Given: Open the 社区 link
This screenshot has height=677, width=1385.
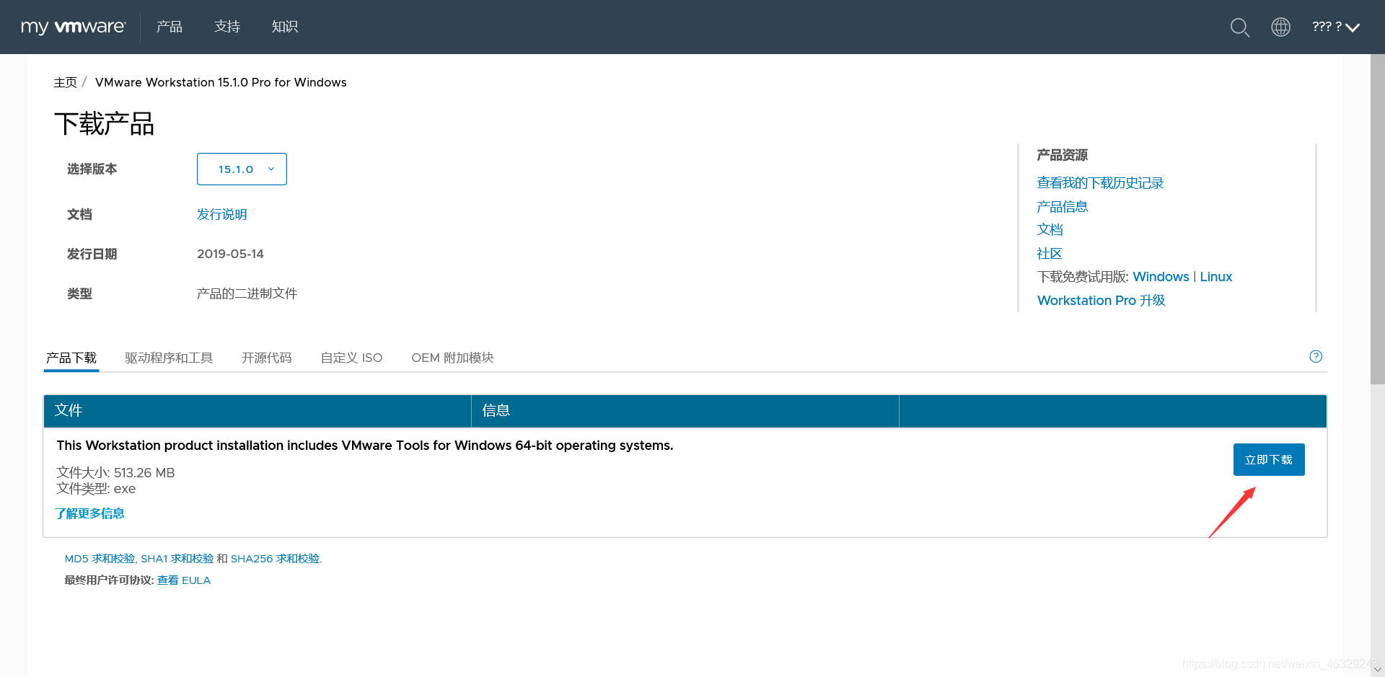Looking at the screenshot, I should tap(1050, 254).
